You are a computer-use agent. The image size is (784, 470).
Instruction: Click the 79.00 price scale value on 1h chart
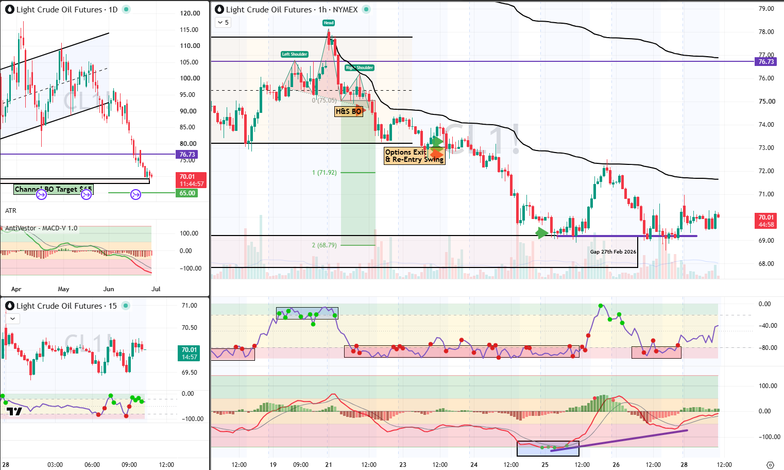tap(766, 9)
